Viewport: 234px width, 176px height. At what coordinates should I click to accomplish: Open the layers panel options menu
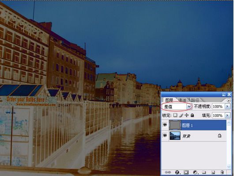(x=229, y=100)
